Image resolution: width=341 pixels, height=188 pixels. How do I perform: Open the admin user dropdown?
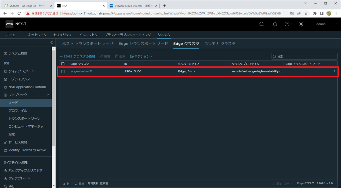(327, 24)
